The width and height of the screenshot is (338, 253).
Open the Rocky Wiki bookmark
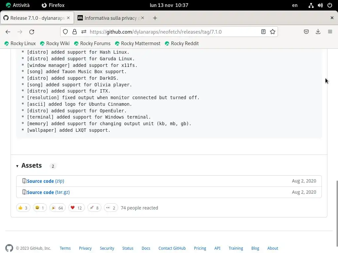55,43
